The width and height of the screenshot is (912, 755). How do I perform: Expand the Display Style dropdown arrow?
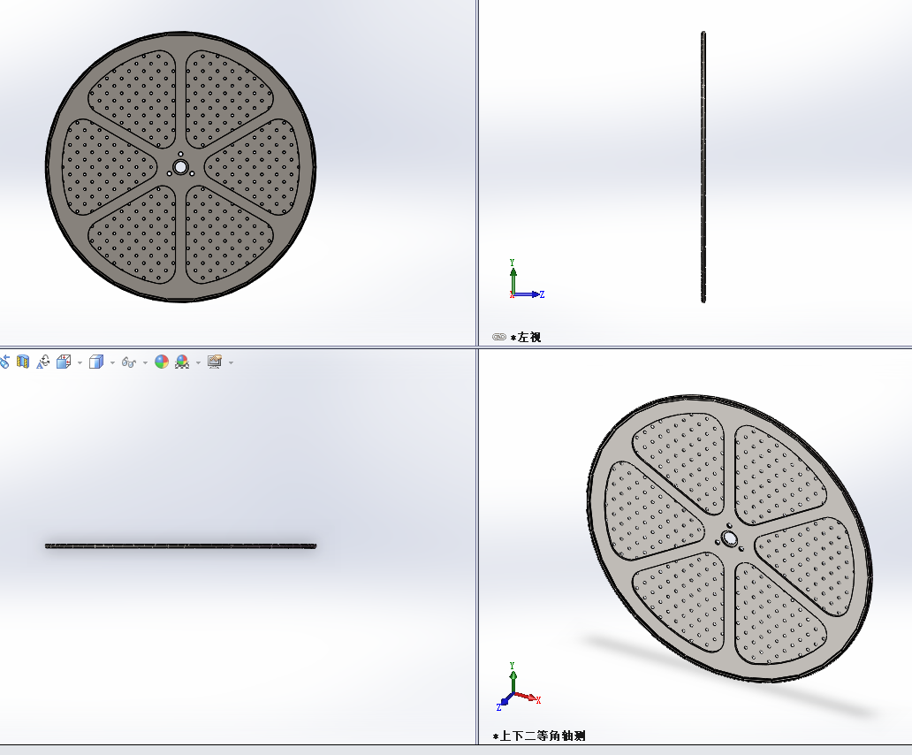(x=112, y=362)
